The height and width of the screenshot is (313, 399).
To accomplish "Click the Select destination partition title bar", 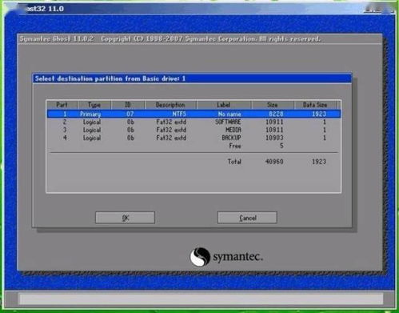I will (192, 78).
